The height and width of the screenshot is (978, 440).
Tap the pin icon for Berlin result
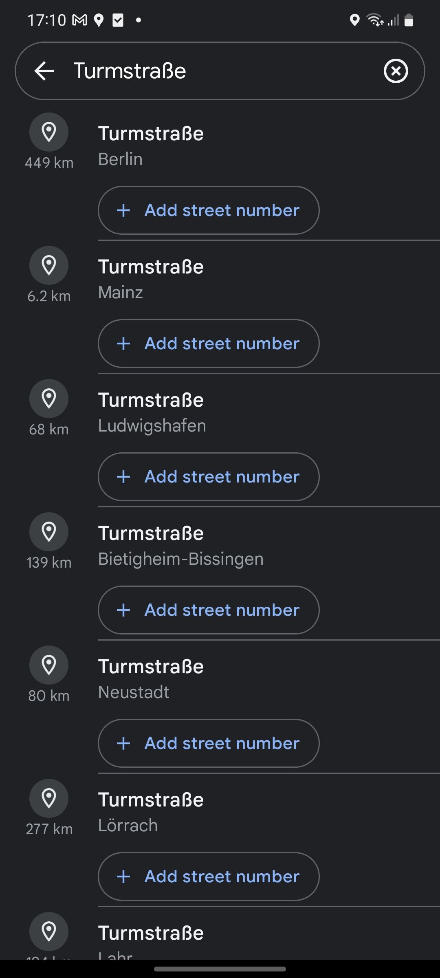(49, 132)
